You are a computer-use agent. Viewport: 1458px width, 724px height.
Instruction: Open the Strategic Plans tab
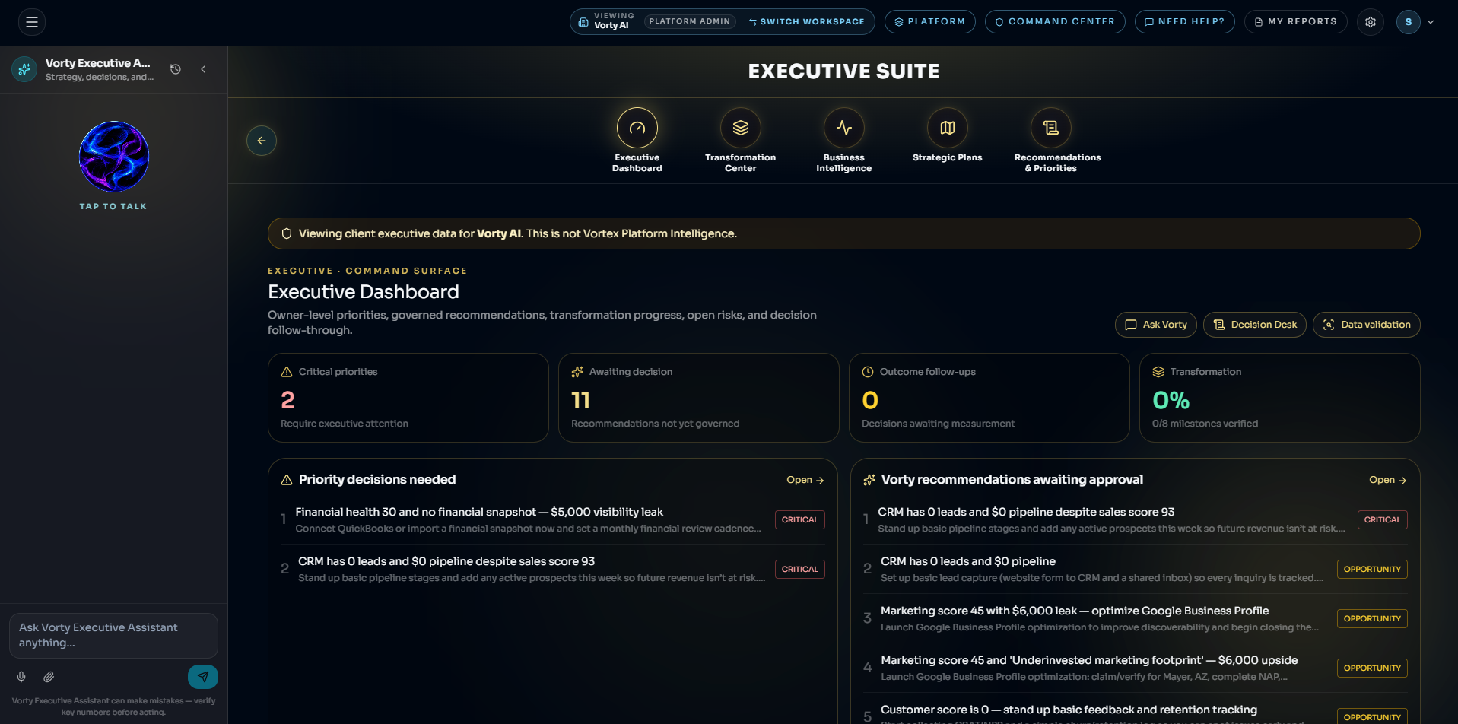click(948, 136)
